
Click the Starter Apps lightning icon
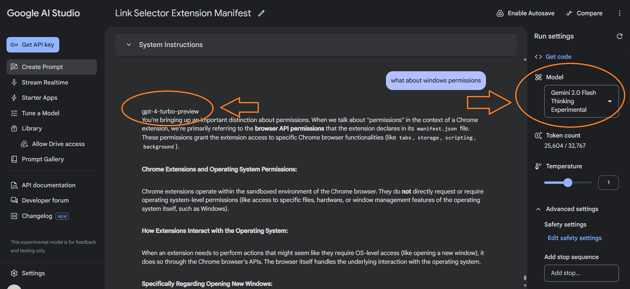pos(14,97)
